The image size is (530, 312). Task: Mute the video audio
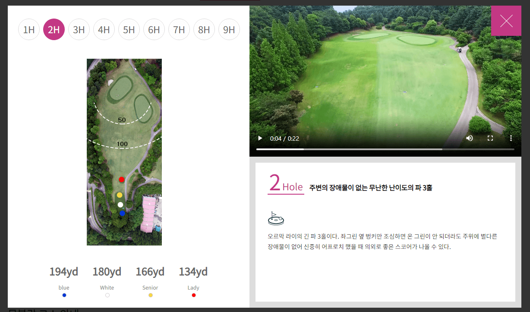pyautogui.click(x=469, y=138)
